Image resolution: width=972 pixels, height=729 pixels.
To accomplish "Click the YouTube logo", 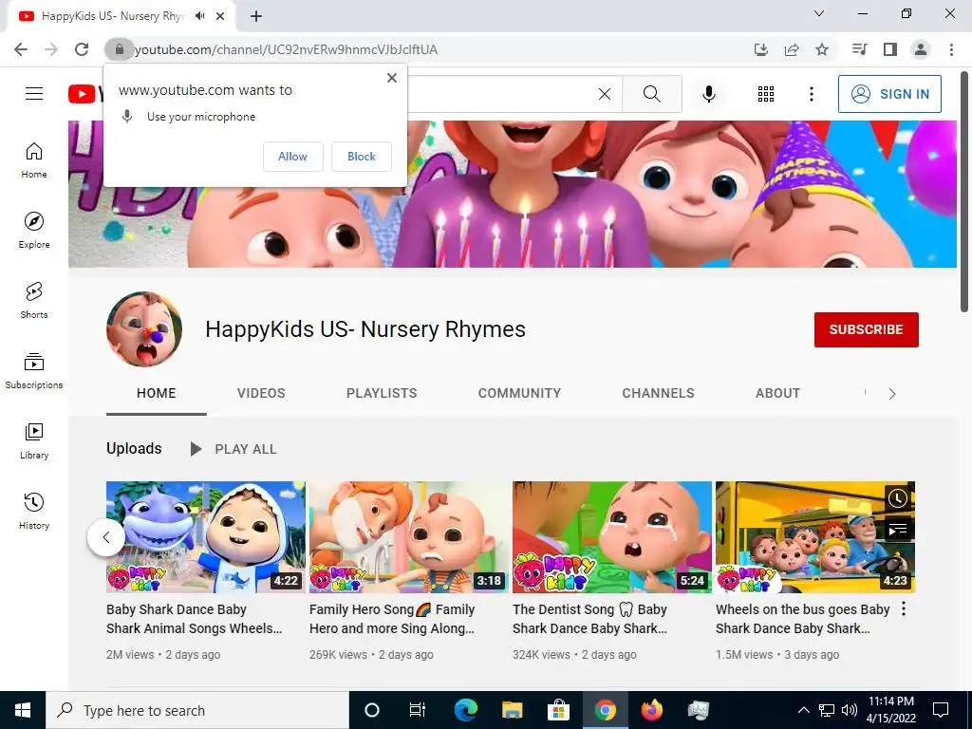I will tap(84, 94).
